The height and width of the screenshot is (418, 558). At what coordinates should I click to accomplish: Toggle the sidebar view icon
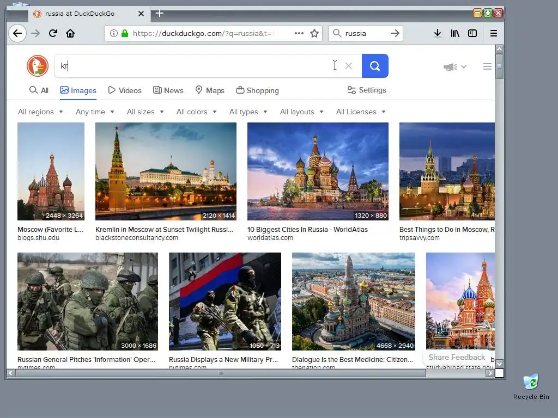pyautogui.click(x=472, y=33)
